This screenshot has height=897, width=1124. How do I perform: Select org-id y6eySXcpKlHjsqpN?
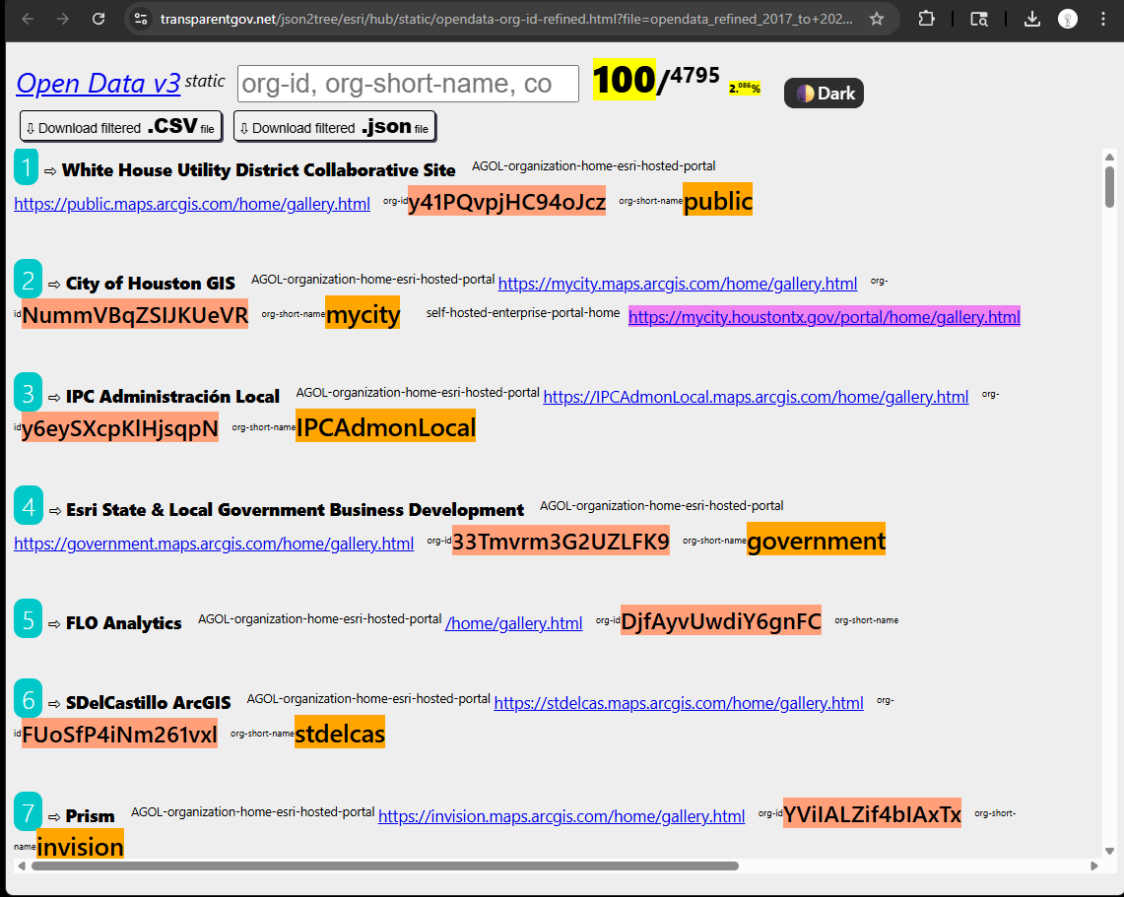[120, 427]
